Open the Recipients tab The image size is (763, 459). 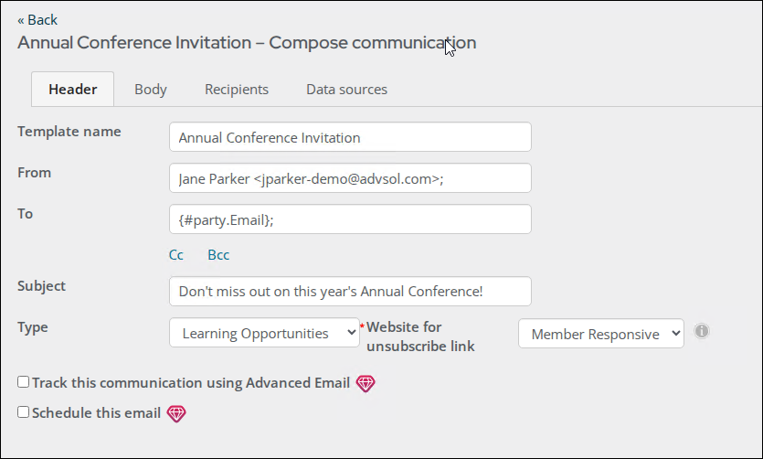[x=237, y=90]
